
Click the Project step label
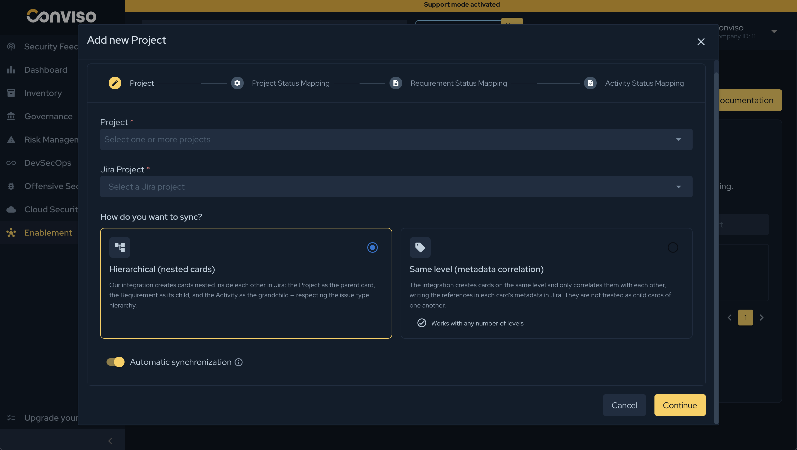click(x=142, y=83)
